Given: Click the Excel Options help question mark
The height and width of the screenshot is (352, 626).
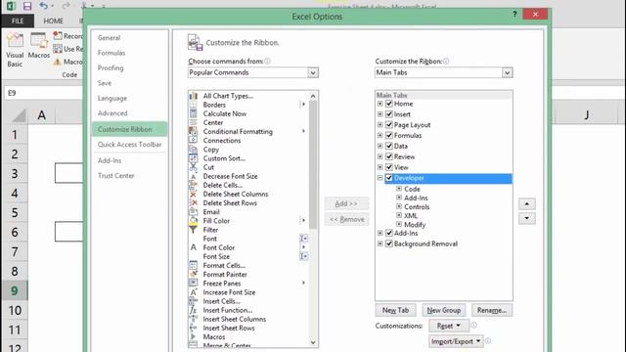Looking at the screenshot, I should pos(514,15).
